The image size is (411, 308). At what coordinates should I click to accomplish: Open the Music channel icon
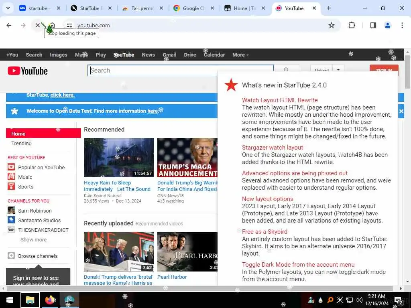11,177
